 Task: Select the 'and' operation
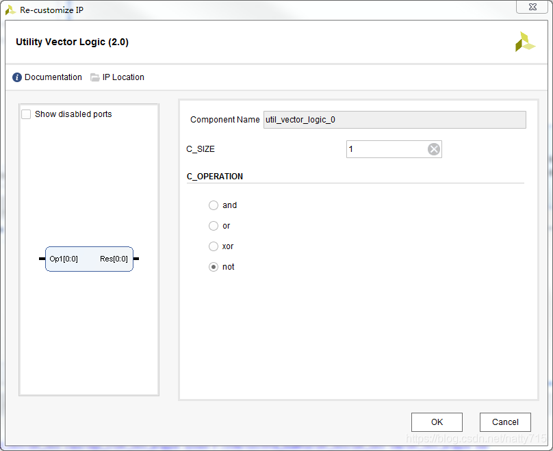pos(214,205)
